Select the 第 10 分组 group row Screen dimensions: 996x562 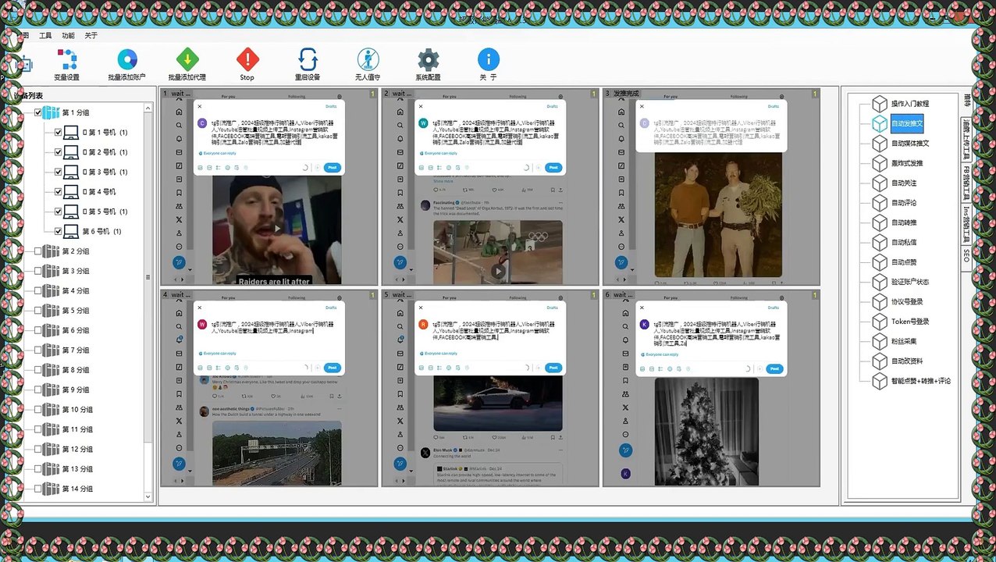[77, 410]
